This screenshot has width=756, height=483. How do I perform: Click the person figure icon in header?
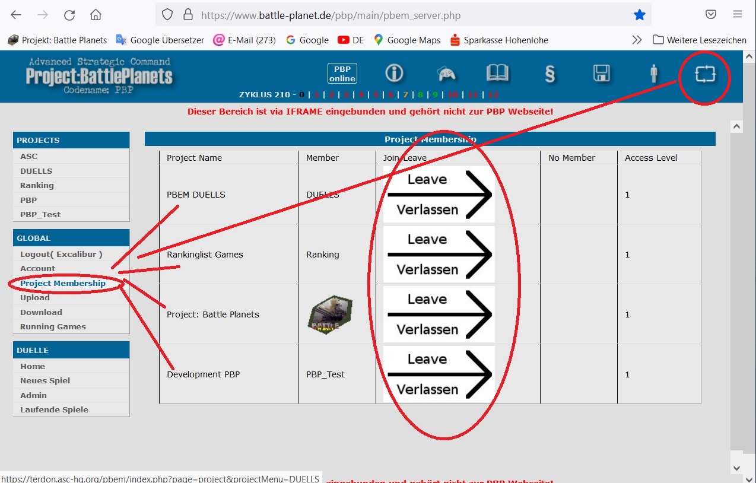[x=654, y=74]
